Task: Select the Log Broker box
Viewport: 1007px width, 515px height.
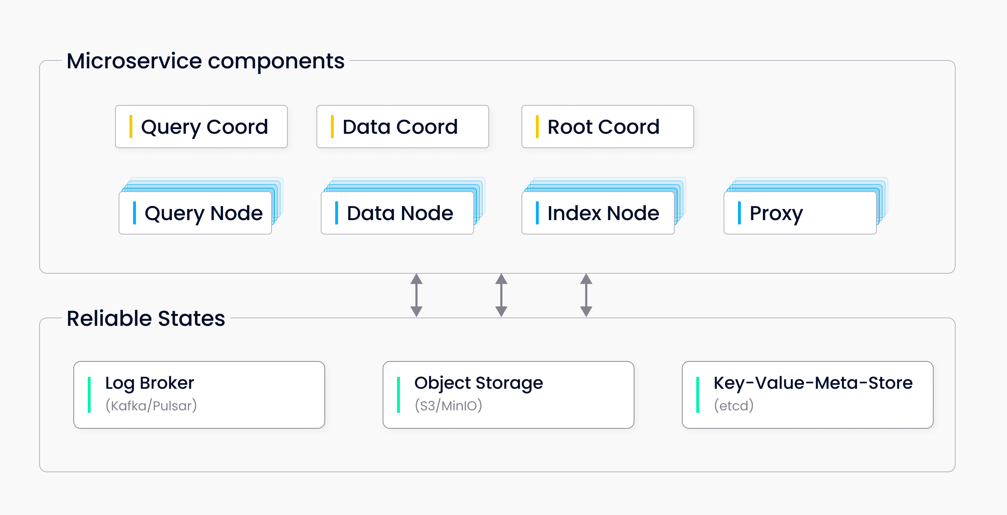Action: click(199, 395)
